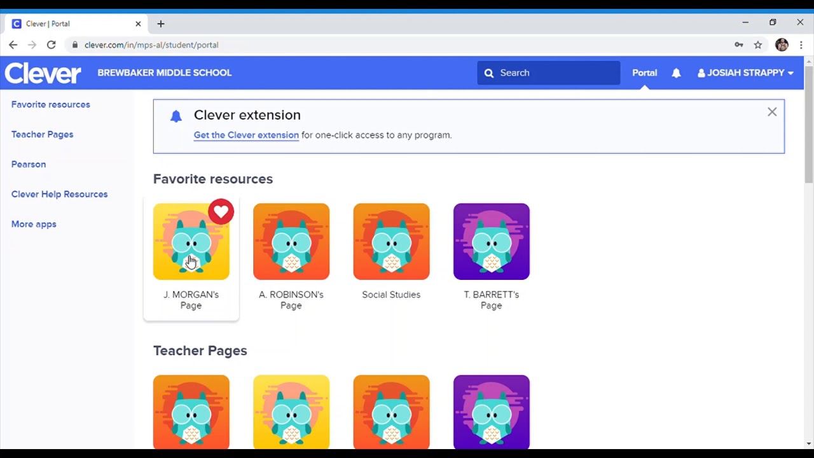Open T. BARRETT's Page purple owl icon
814x458 pixels.
click(492, 242)
